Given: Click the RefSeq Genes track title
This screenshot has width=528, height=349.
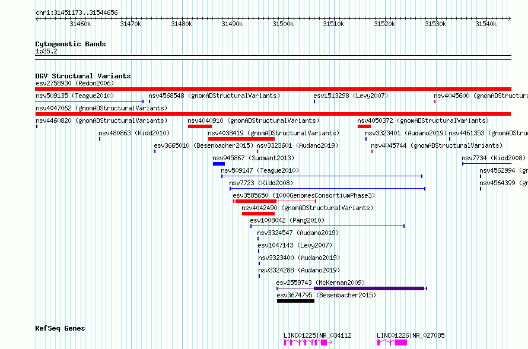Looking at the screenshot, I should pyautogui.click(x=60, y=328).
